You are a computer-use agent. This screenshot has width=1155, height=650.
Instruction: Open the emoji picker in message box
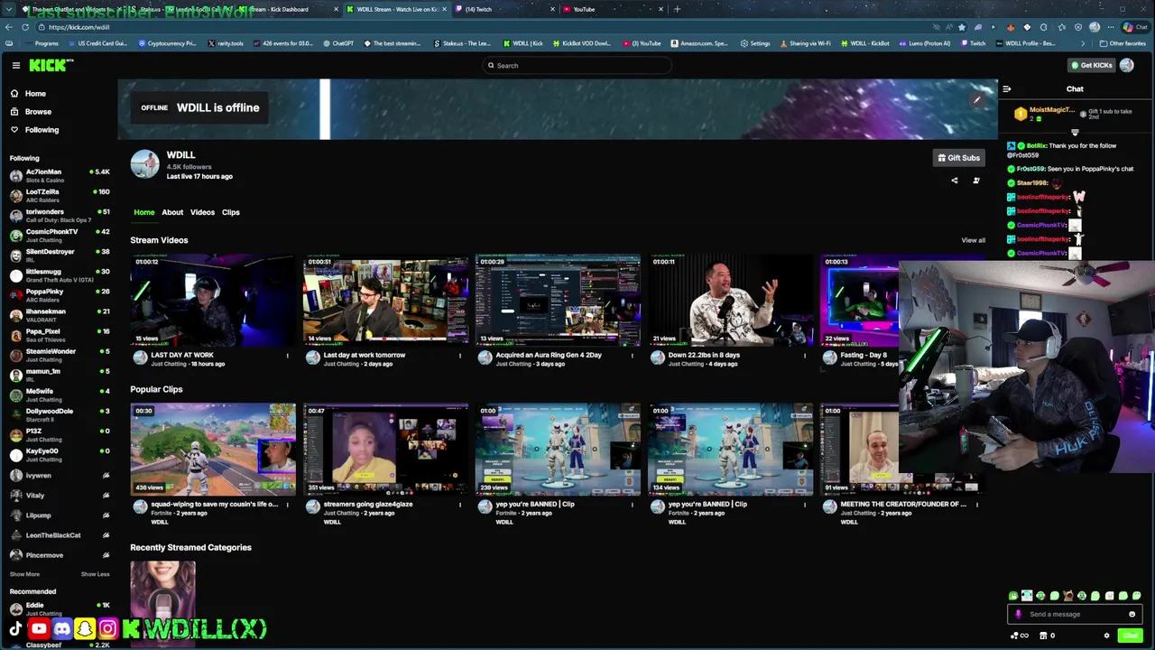(x=1132, y=614)
